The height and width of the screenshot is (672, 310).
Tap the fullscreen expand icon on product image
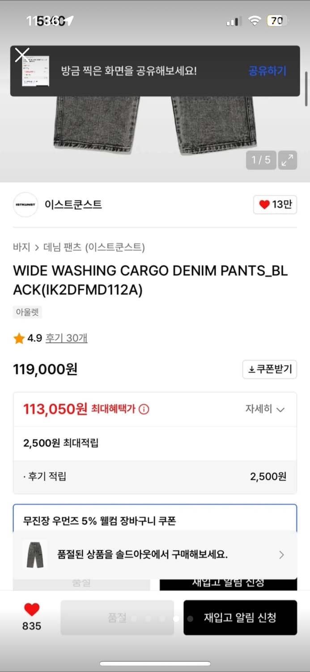click(288, 160)
